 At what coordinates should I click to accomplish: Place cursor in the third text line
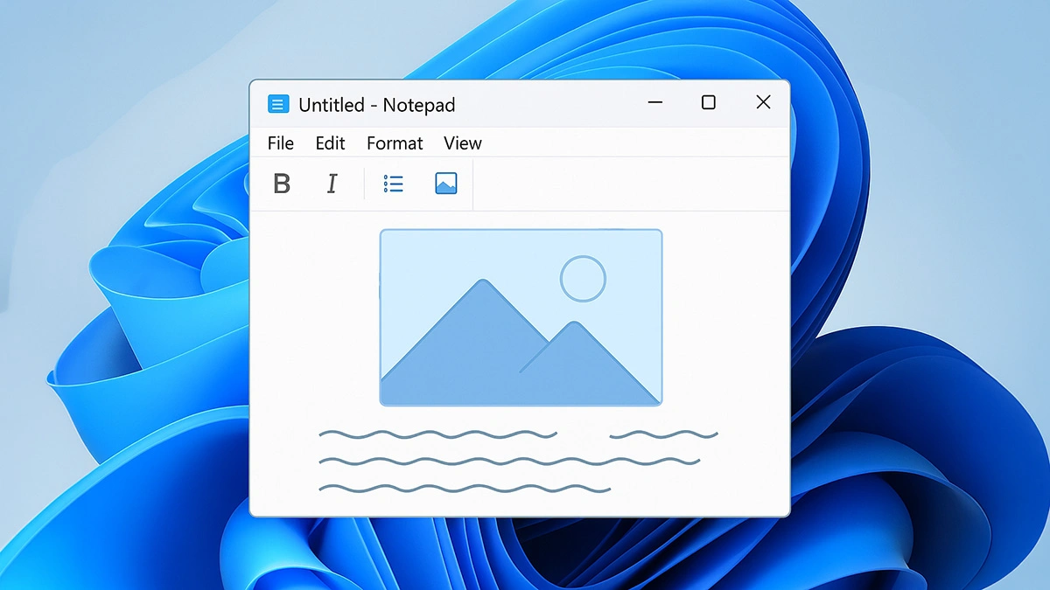[x=464, y=488]
